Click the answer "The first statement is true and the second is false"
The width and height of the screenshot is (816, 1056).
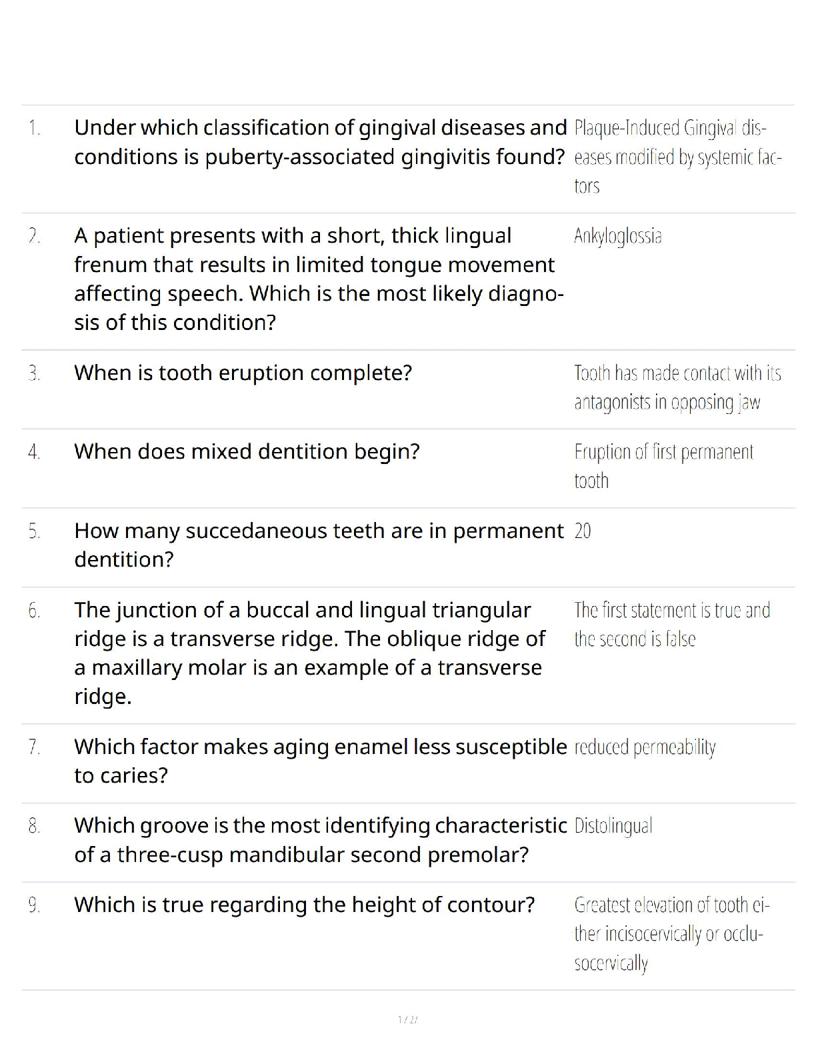point(671,624)
